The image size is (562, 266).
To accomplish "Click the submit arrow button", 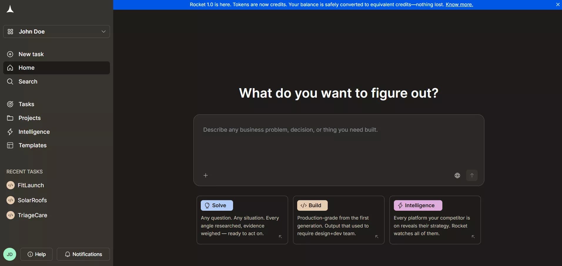I will pyautogui.click(x=472, y=175).
